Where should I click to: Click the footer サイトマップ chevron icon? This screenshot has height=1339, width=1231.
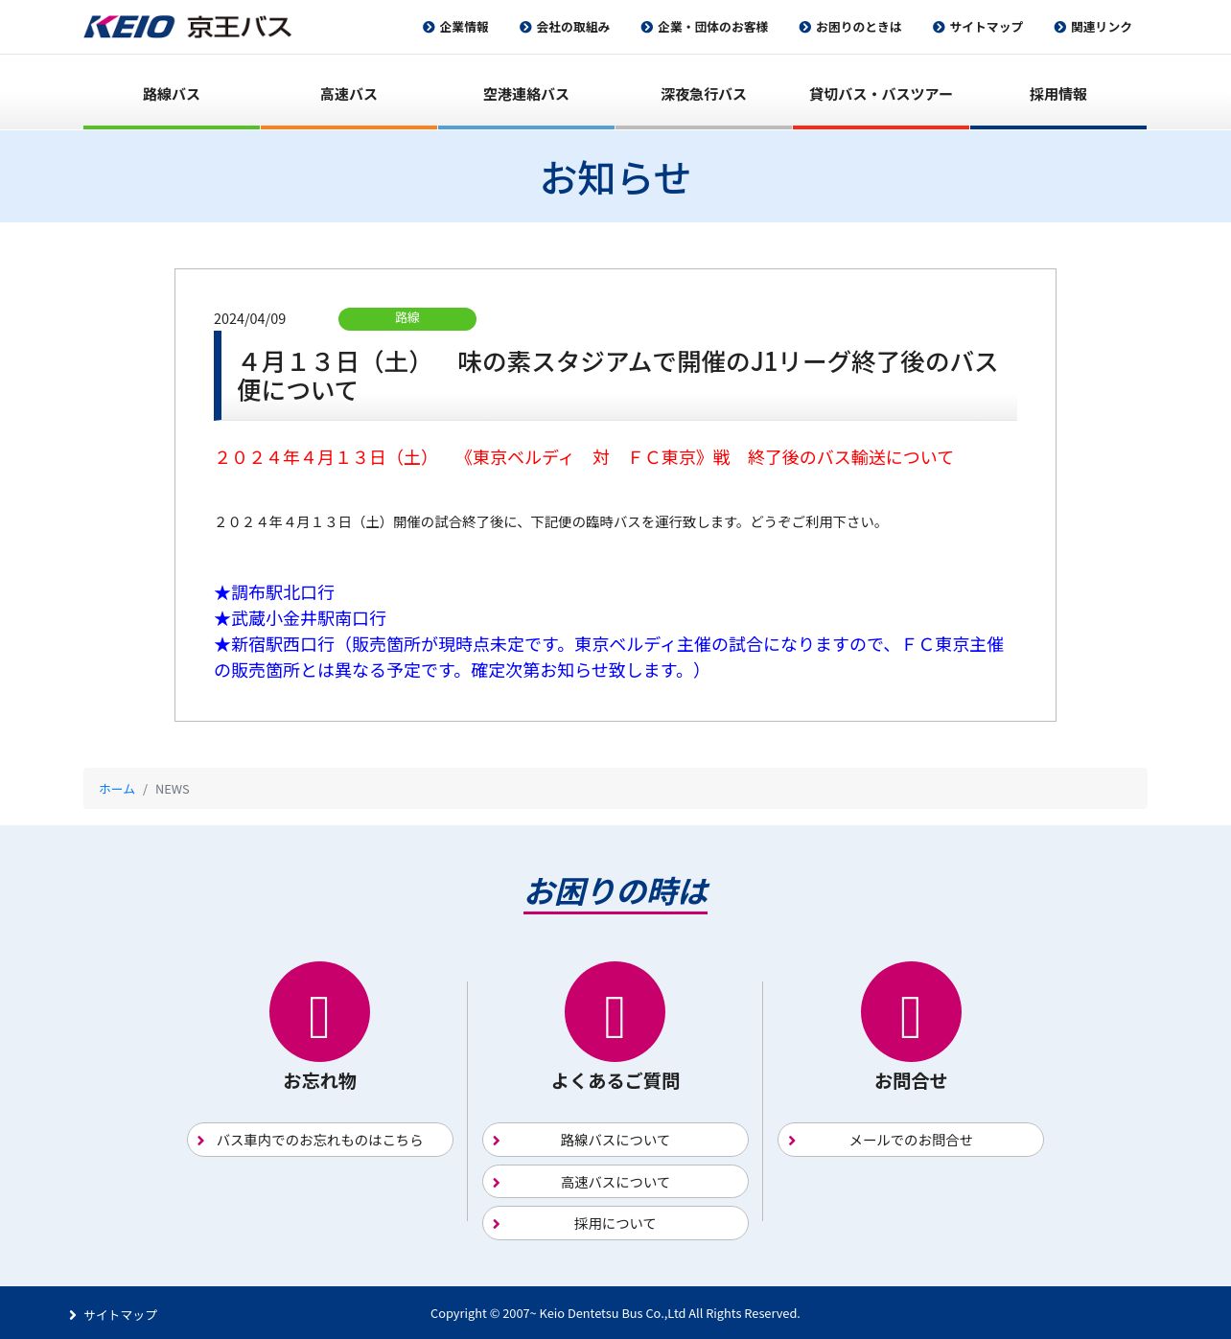pyautogui.click(x=73, y=1315)
